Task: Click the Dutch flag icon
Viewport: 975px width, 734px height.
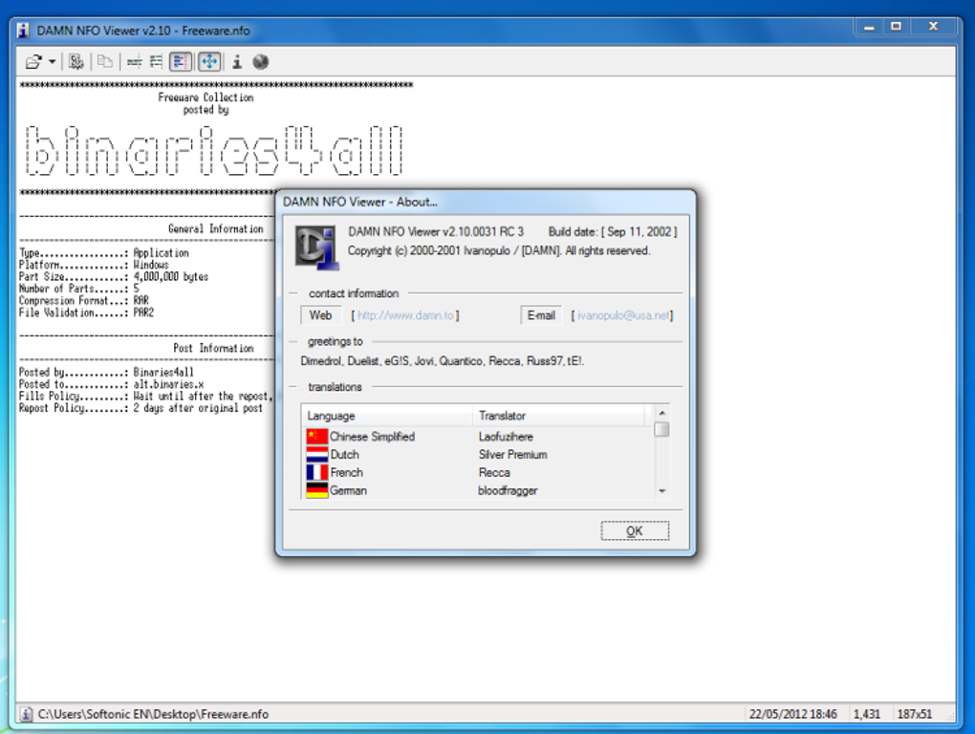Action: click(x=317, y=454)
